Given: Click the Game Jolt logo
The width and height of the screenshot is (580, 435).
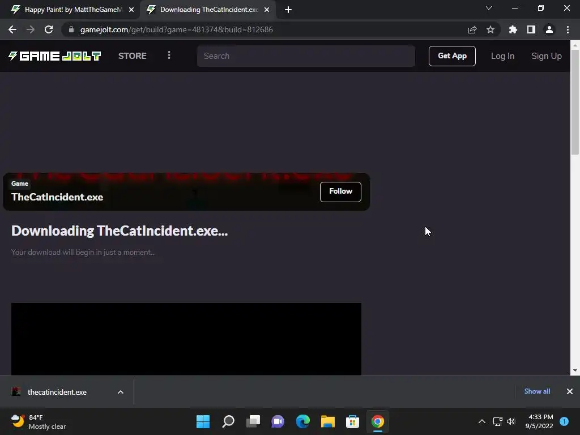Looking at the screenshot, I should click(55, 56).
